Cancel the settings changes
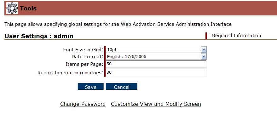 click(x=122, y=87)
